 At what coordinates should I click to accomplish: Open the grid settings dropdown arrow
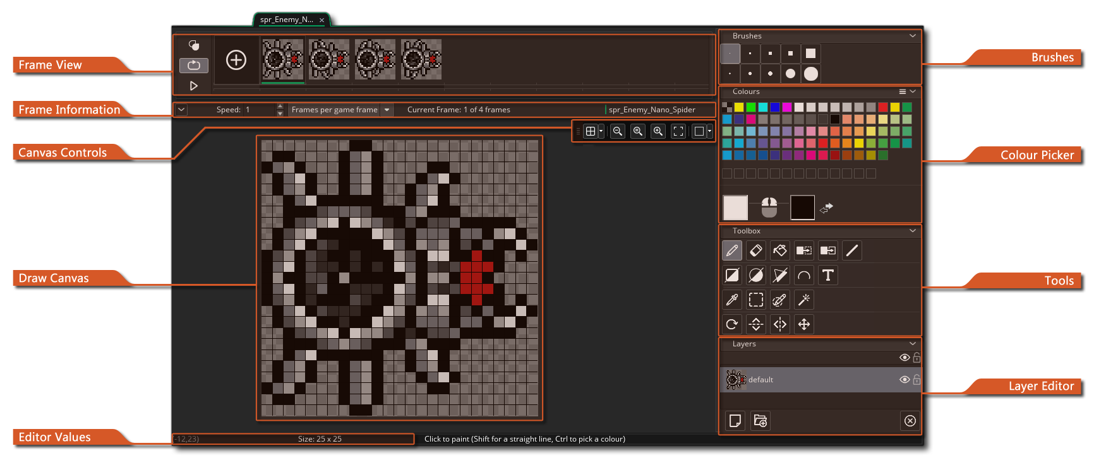(601, 131)
